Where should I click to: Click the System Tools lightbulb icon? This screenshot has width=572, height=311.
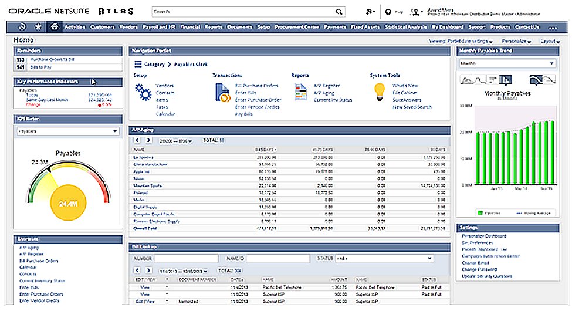point(380,91)
